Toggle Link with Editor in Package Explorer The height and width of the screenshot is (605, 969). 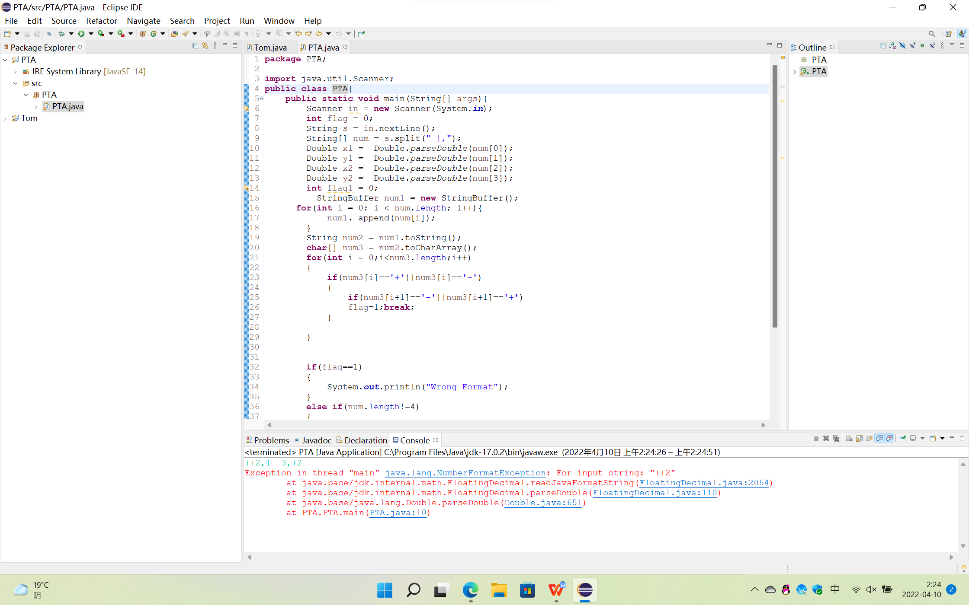tap(205, 46)
